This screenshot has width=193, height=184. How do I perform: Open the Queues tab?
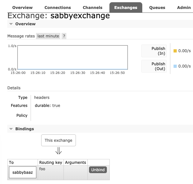point(157,8)
